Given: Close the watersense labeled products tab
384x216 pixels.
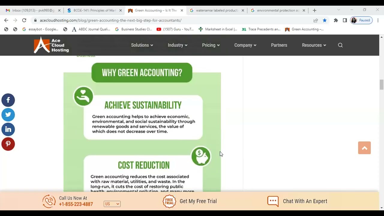Looking at the screenshot, I should (x=243, y=10).
